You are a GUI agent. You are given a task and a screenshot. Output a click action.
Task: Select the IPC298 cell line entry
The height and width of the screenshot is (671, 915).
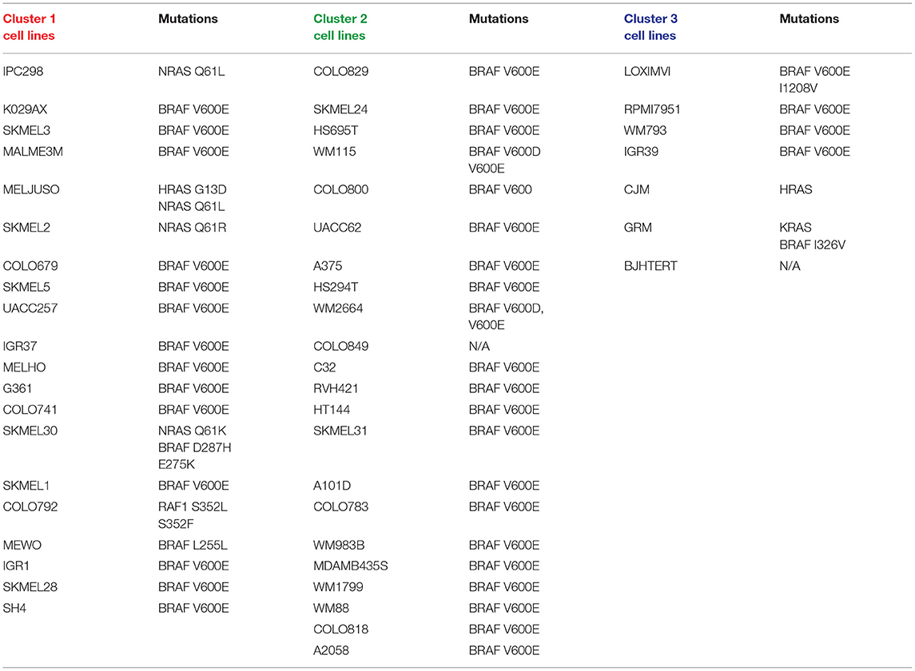(x=22, y=72)
